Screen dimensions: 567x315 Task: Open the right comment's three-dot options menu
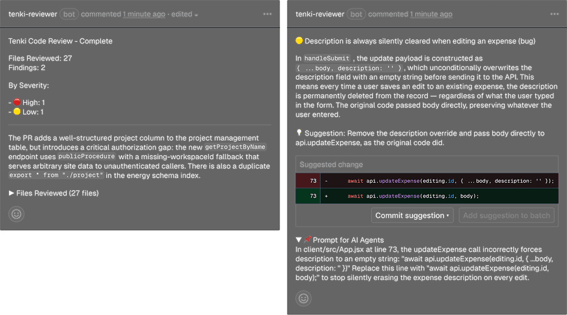coord(555,14)
